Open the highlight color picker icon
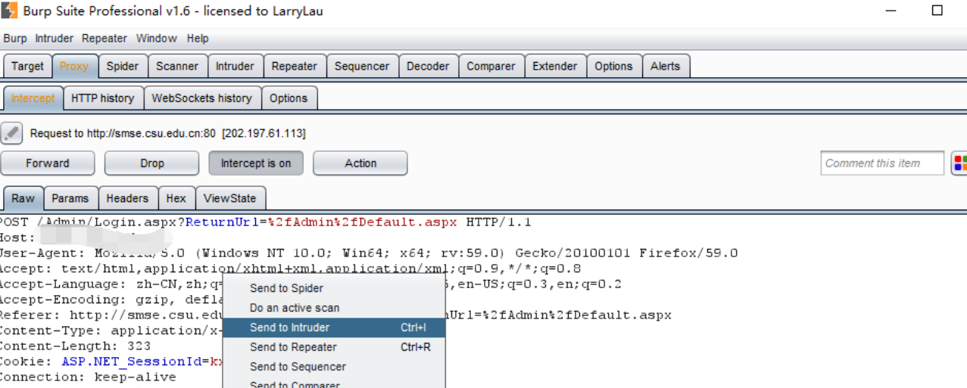967x388 pixels. pyautogui.click(x=959, y=163)
